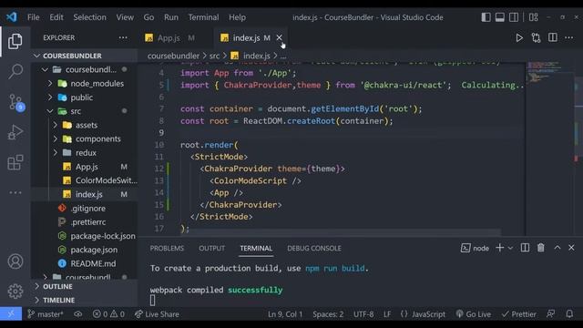Image resolution: width=583 pixels, height=328 pixels.
Task: Open Source Control view in activity bar
Action: point(15,101)
